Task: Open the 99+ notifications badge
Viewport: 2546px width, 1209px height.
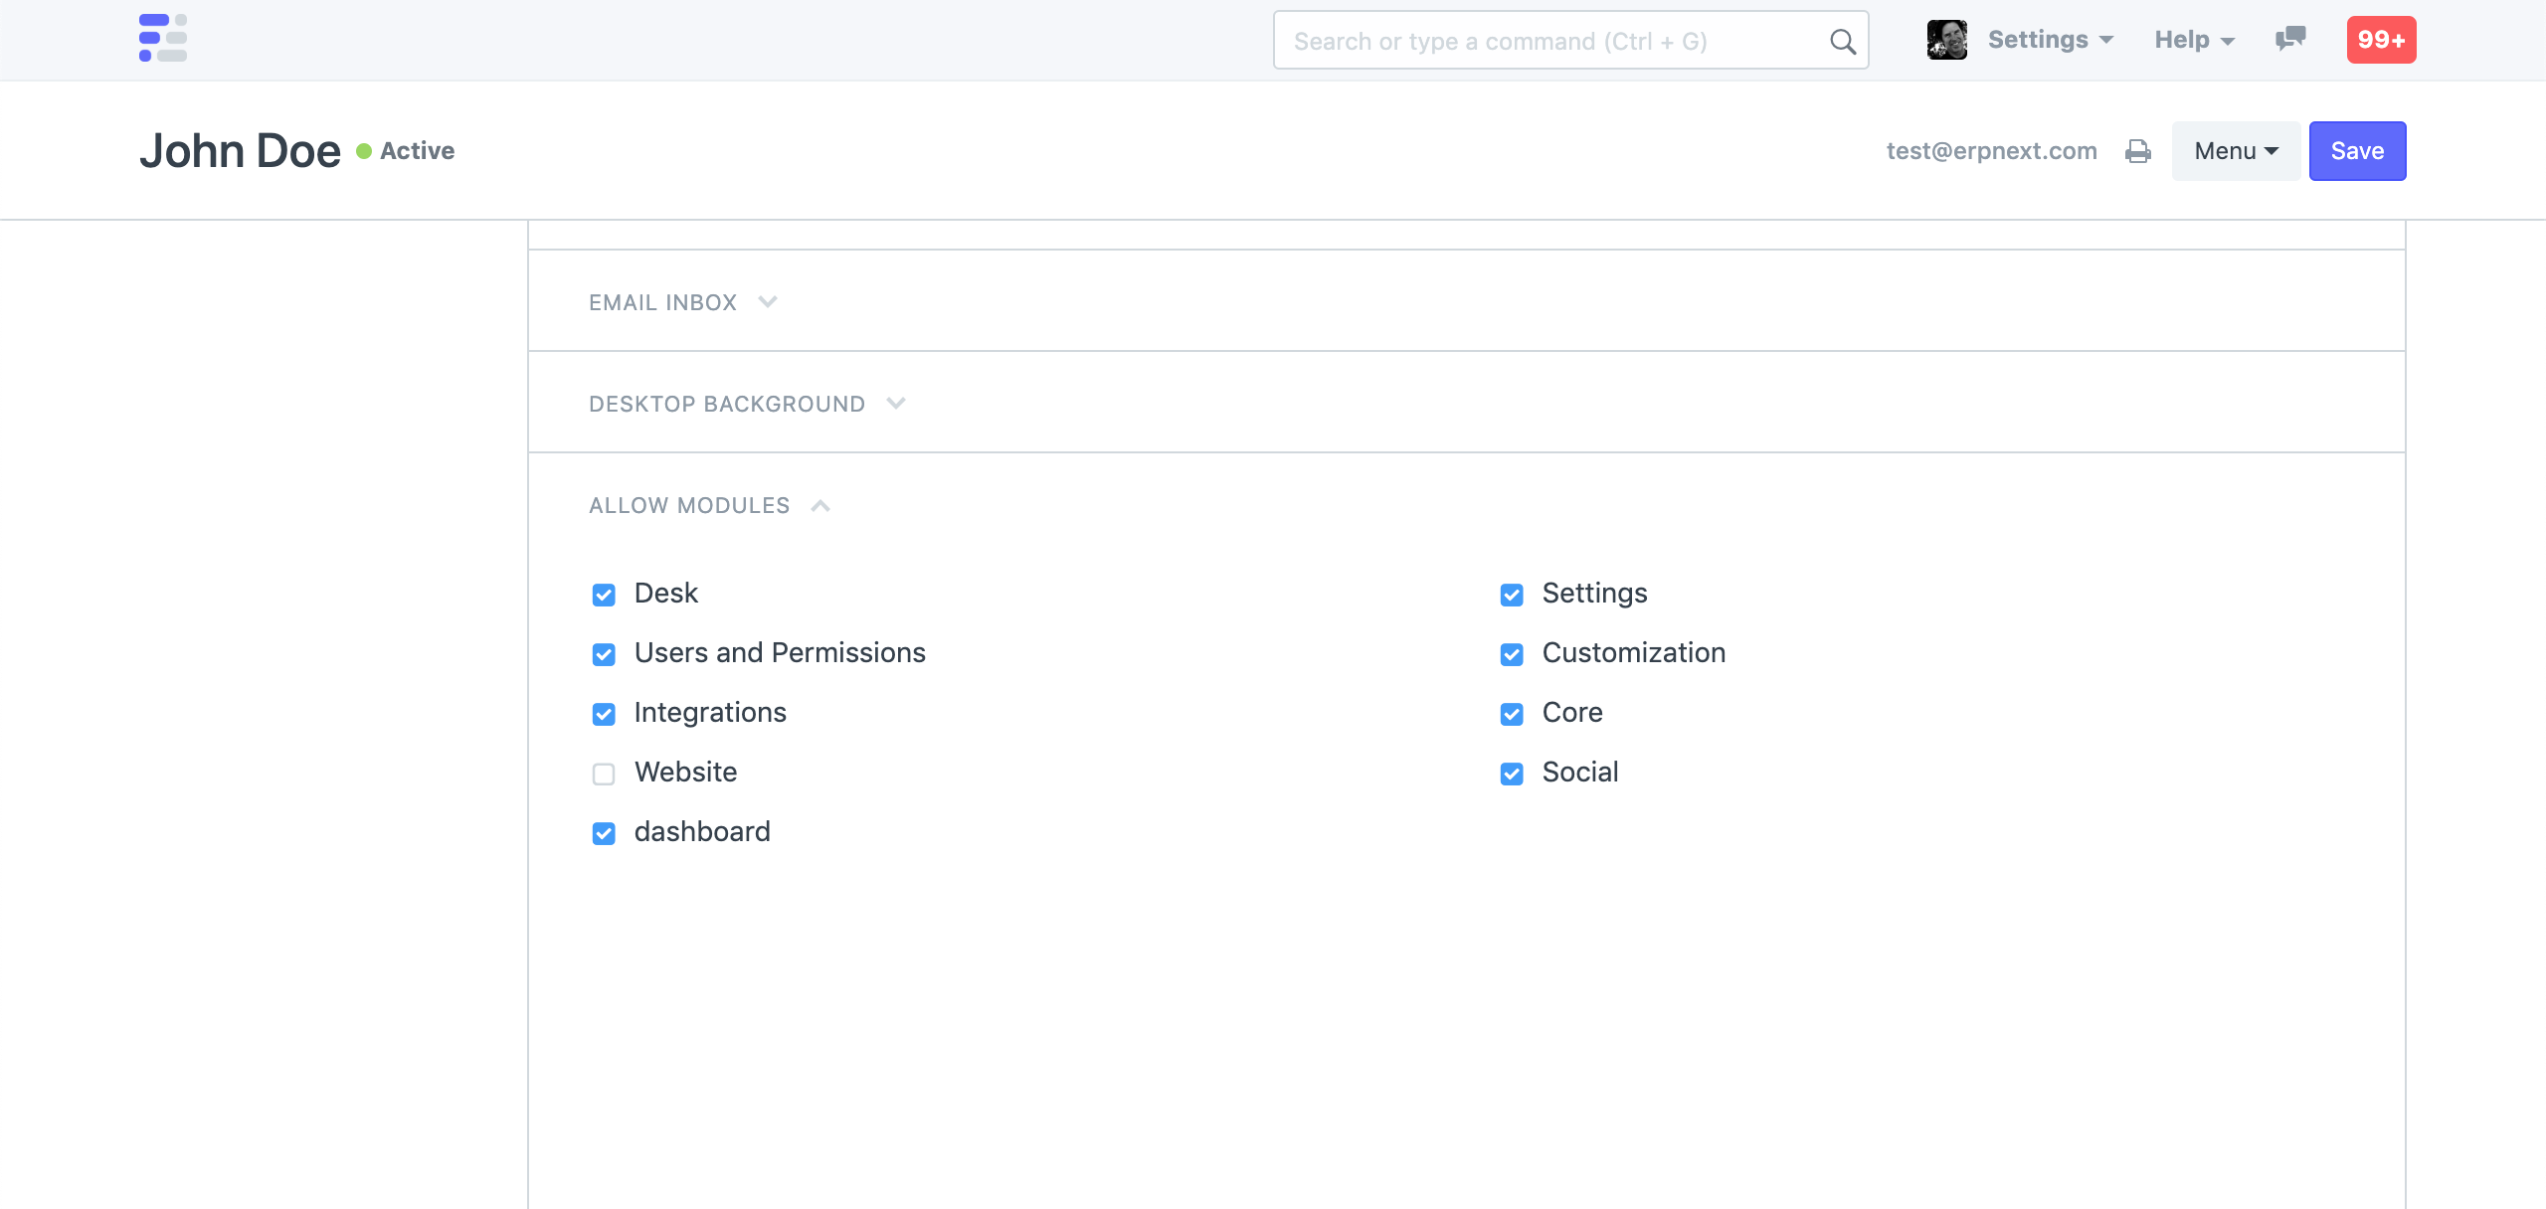Action: 2383,39
